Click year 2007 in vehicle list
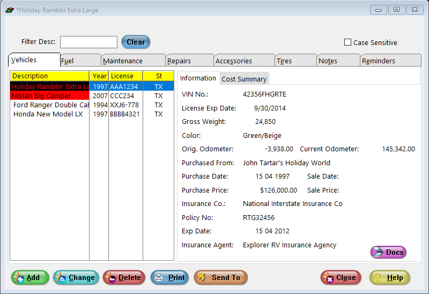 100,96
